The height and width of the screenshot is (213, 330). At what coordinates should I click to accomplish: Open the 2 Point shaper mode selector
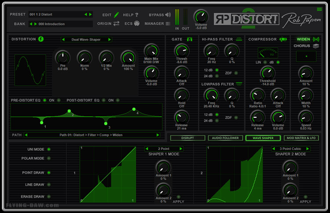164,149
